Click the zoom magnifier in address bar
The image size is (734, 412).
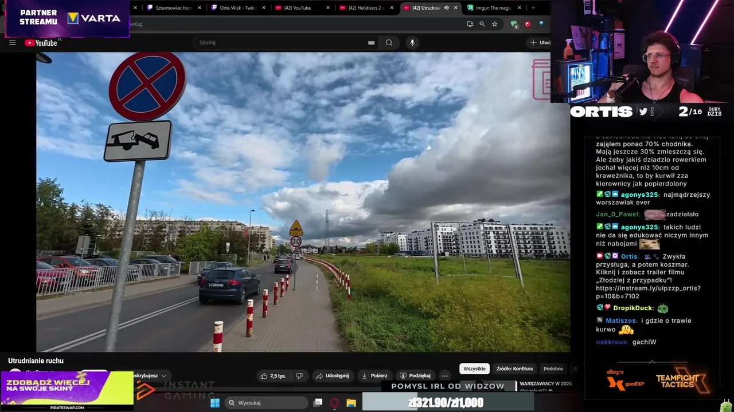tap(482, 24)
